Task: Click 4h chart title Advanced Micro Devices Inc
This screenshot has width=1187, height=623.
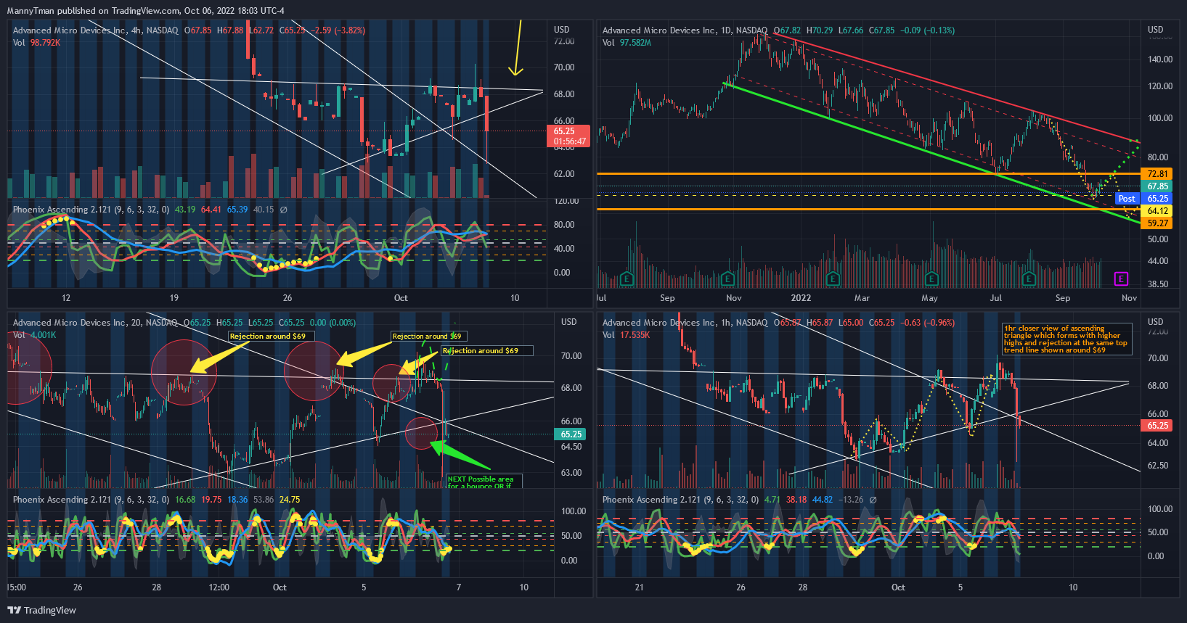Action: [x=70, y=30]
